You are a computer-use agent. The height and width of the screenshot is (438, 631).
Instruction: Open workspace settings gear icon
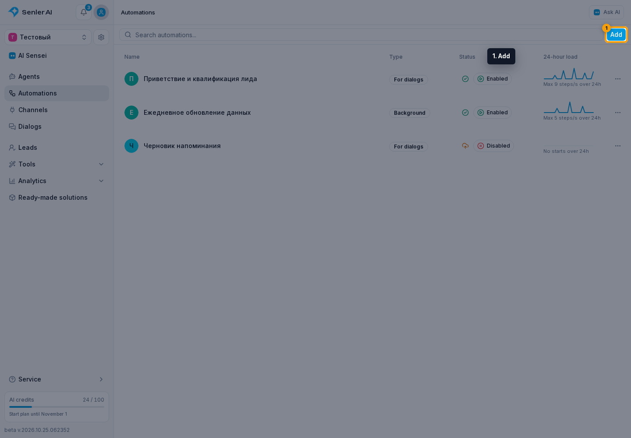coord(101,37)
